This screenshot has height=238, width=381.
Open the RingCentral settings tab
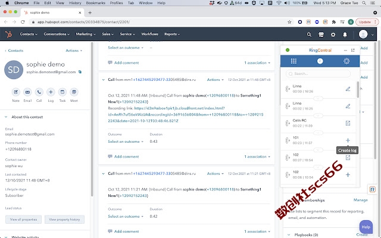[346, 61]
